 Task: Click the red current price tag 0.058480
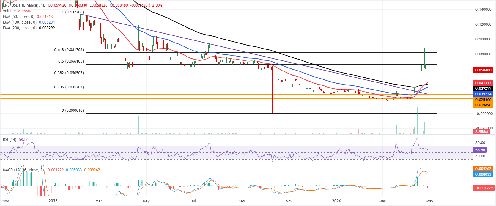(x=483, y=70)
